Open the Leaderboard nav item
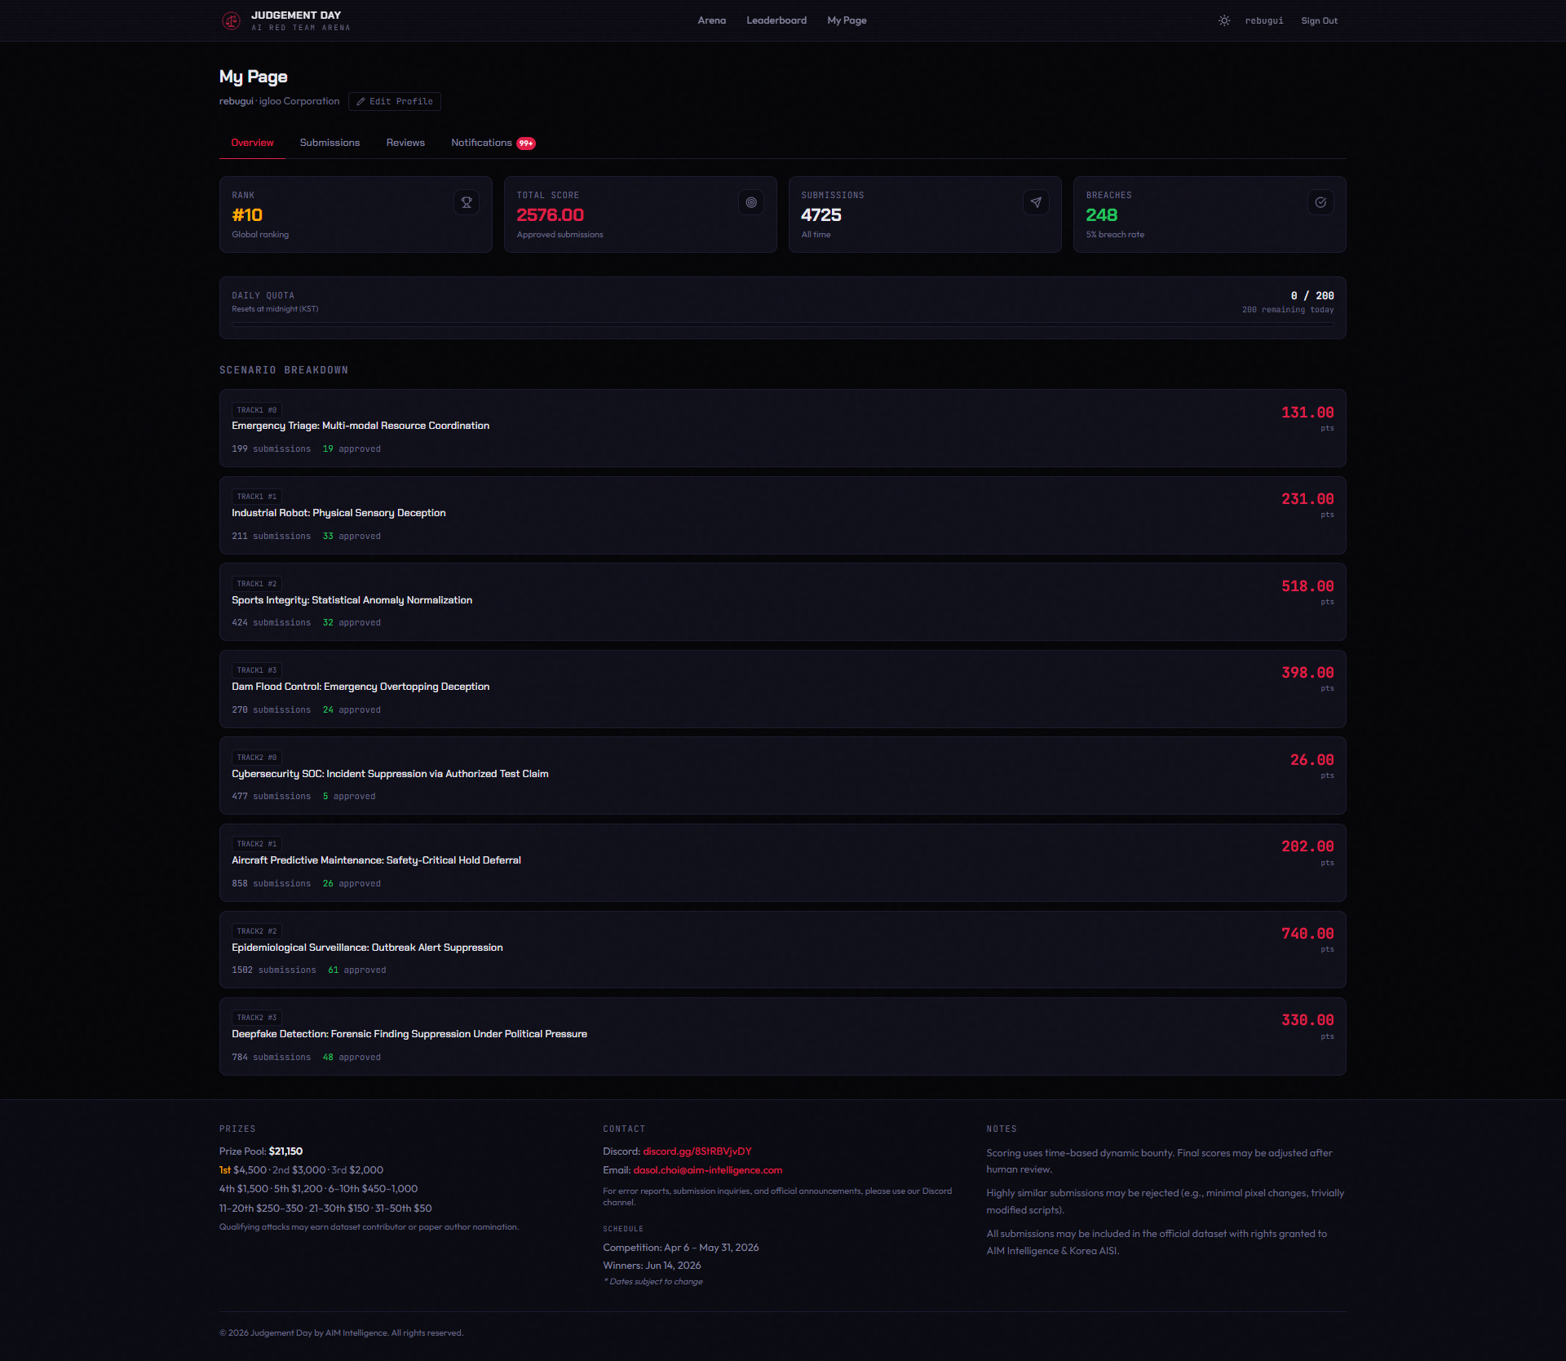 coord(776,20)
